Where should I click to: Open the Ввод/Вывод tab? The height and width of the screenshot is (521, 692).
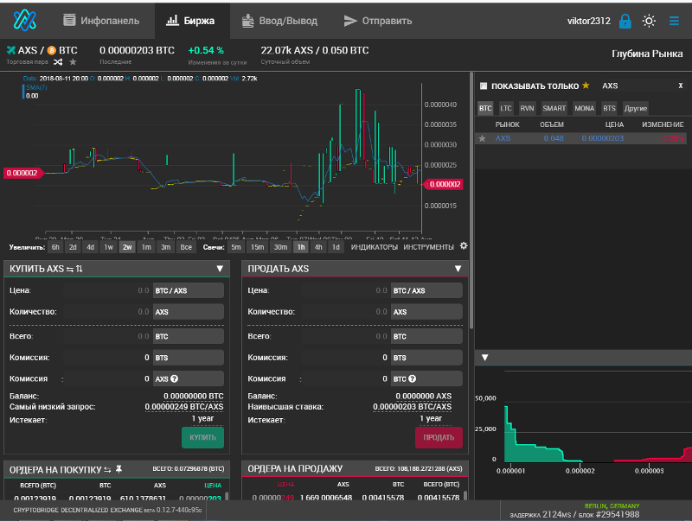click(279, 21)
